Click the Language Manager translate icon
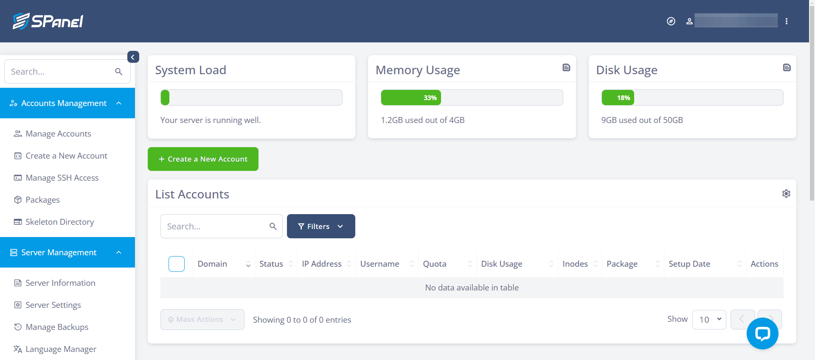Image resolution: width=815 pixels, height=360 pixels. tap(18, 349)
